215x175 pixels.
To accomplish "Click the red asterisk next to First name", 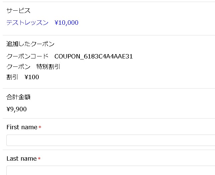I will [40, 128].
